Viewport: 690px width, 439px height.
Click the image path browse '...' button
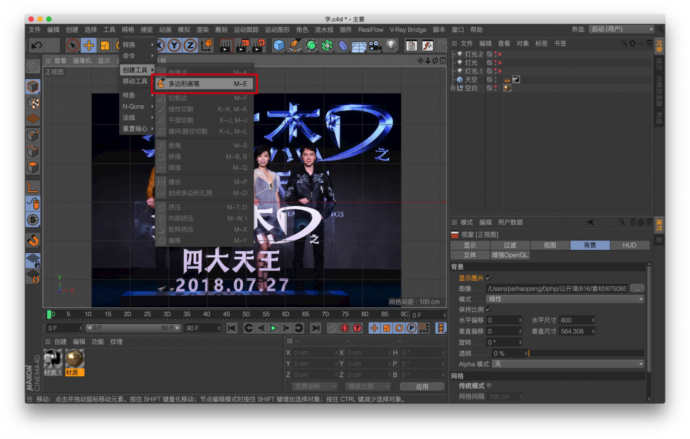(x=637, y=289)
